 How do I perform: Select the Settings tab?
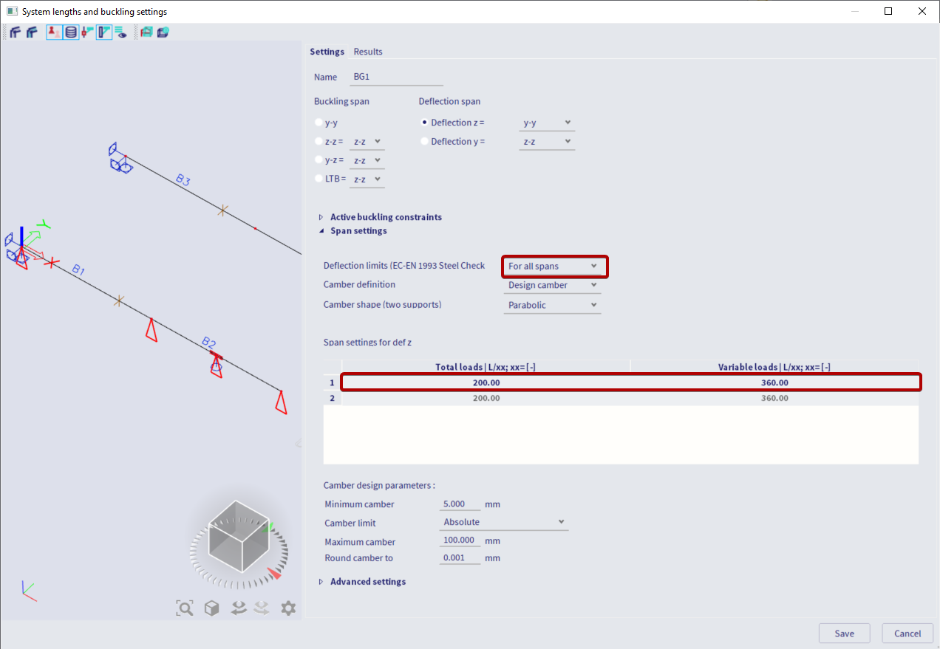pos(327,52)
